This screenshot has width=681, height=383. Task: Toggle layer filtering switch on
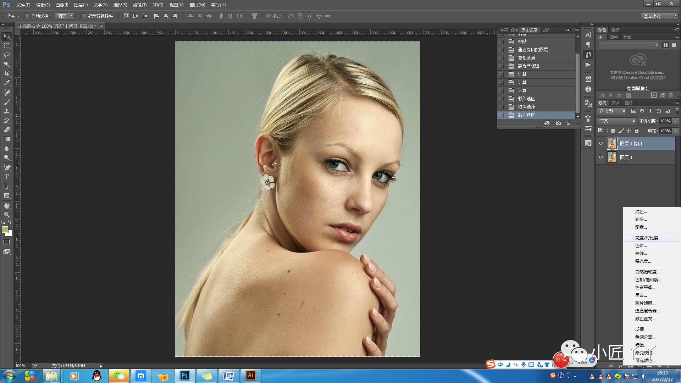tap(677, 111)
